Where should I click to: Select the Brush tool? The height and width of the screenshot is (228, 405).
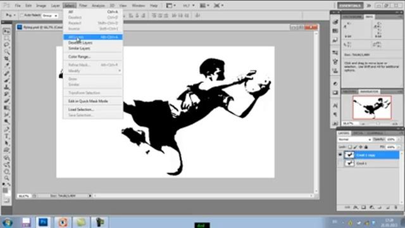[x=6, y=80]
